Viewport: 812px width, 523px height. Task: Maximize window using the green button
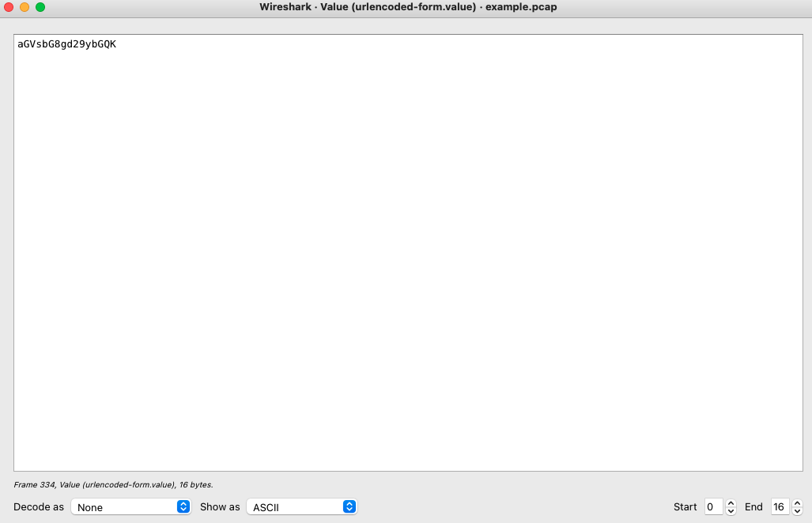click(x=40, y=7)
